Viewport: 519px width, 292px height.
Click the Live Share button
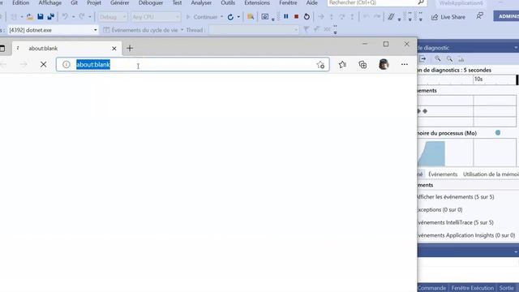(x=448, y=17)
